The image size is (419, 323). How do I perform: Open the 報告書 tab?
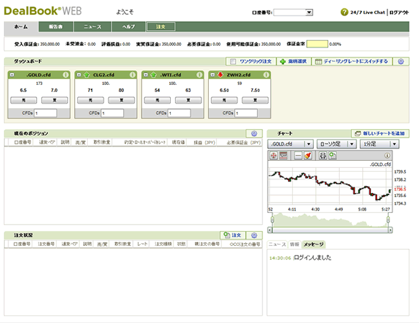coord(55,26)
